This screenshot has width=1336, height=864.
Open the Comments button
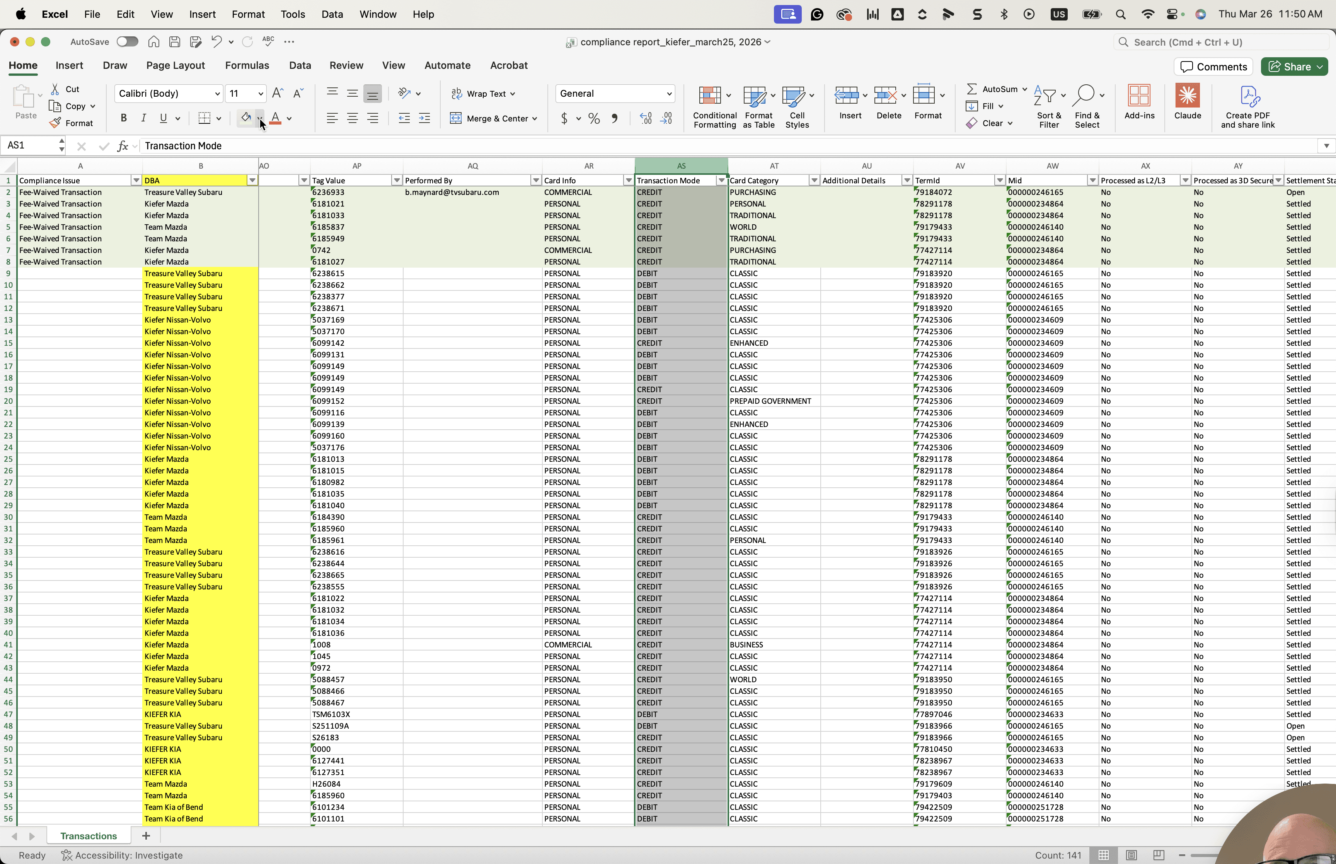(x=1213, y=67)
